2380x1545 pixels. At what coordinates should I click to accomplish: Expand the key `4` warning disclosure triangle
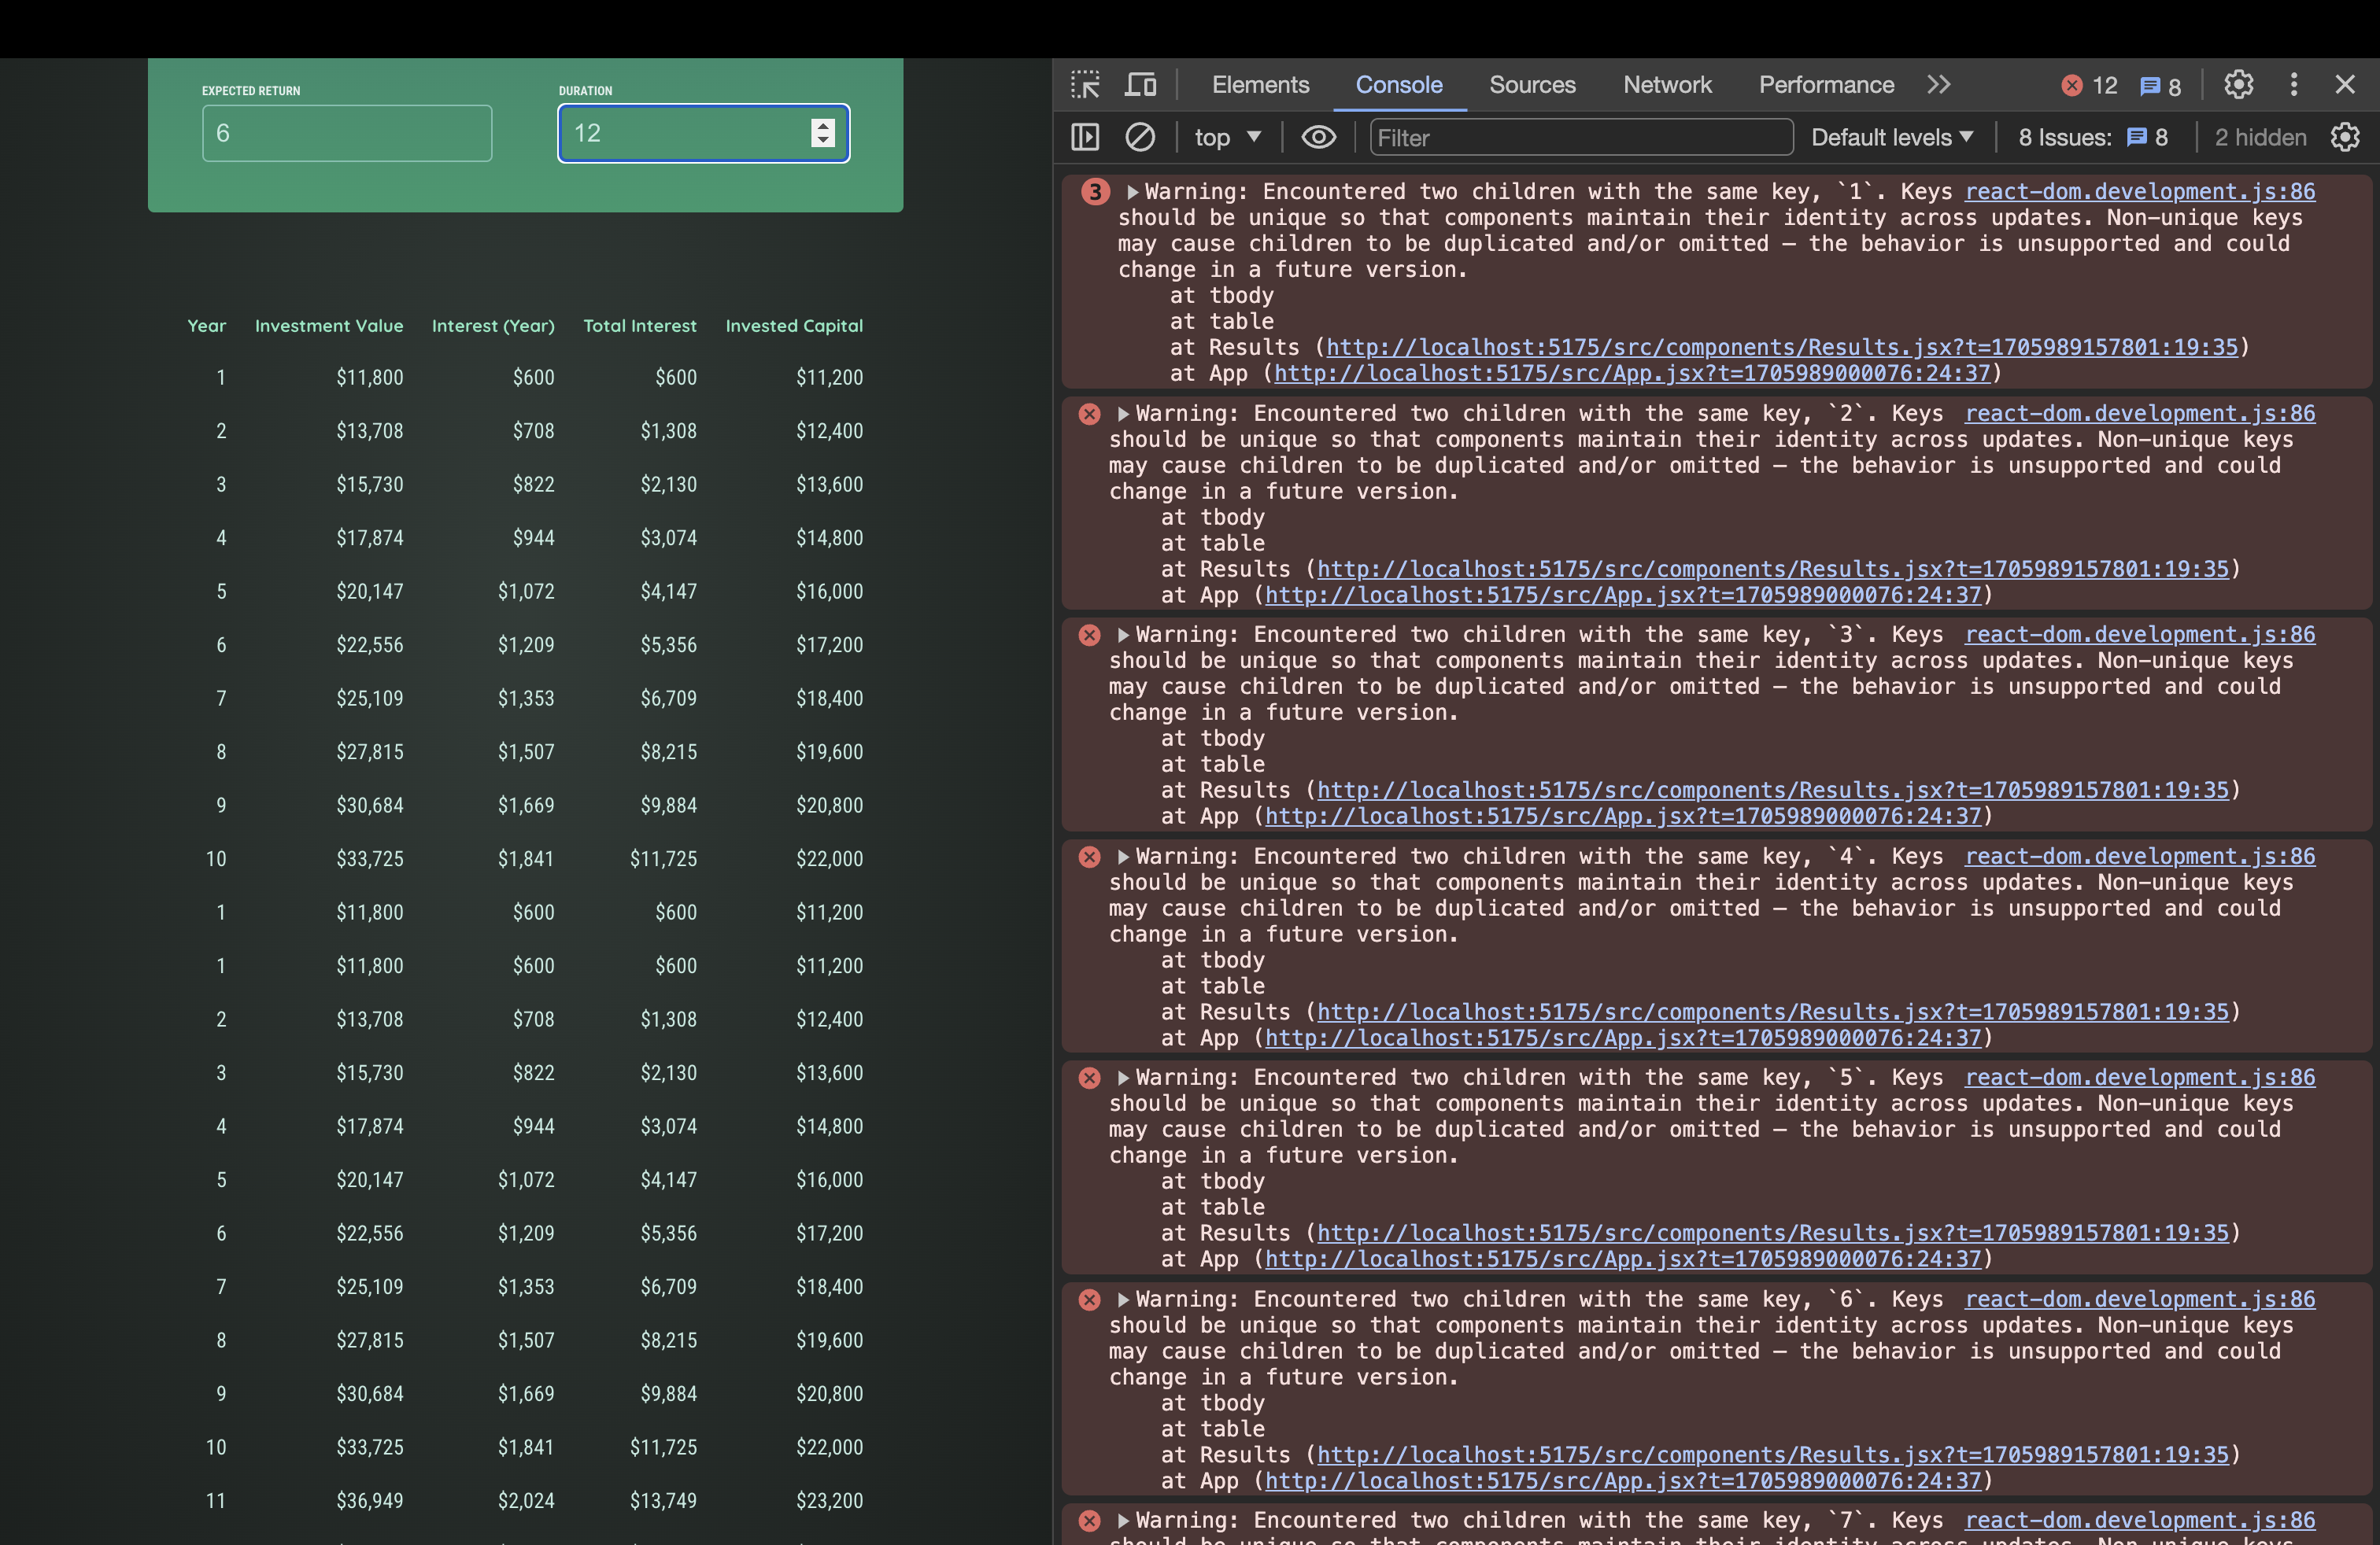(x=1123, y=857)
